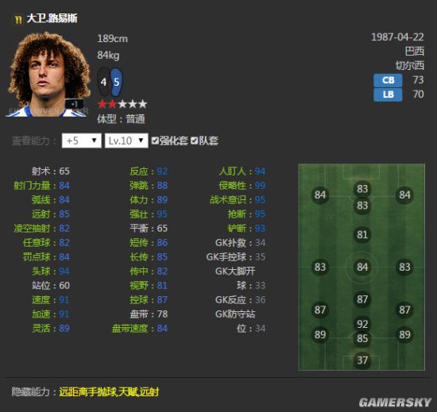Open the +5 enhancement level dropdown
Viewport: 437px width, 412px height.
(81, 141)
